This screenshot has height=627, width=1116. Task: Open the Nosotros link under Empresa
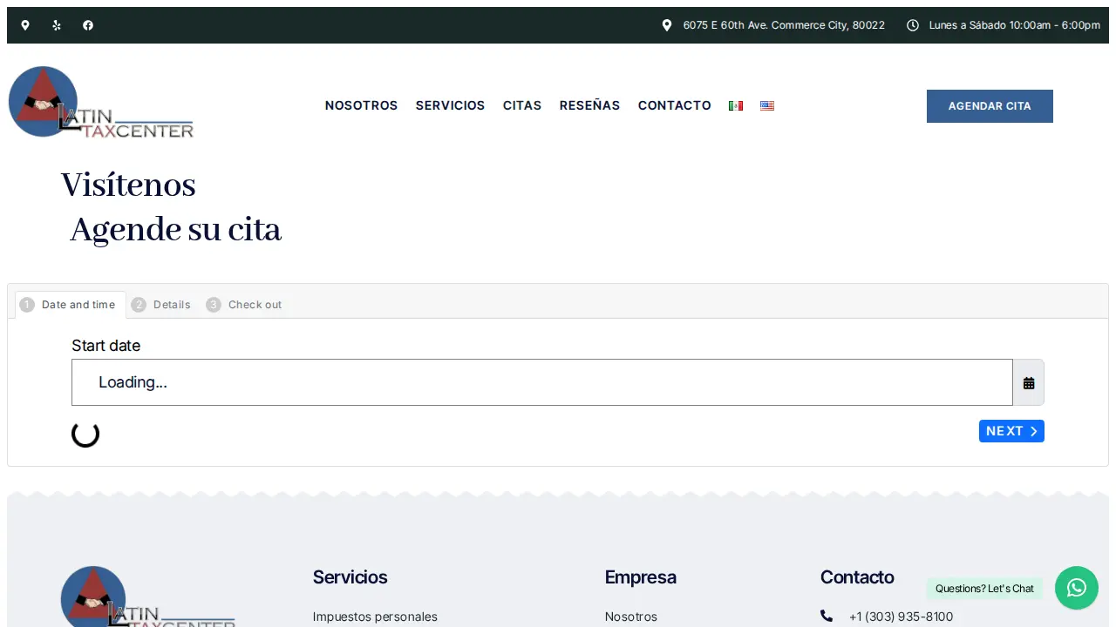pyautogui.click(x=631, y=617)
